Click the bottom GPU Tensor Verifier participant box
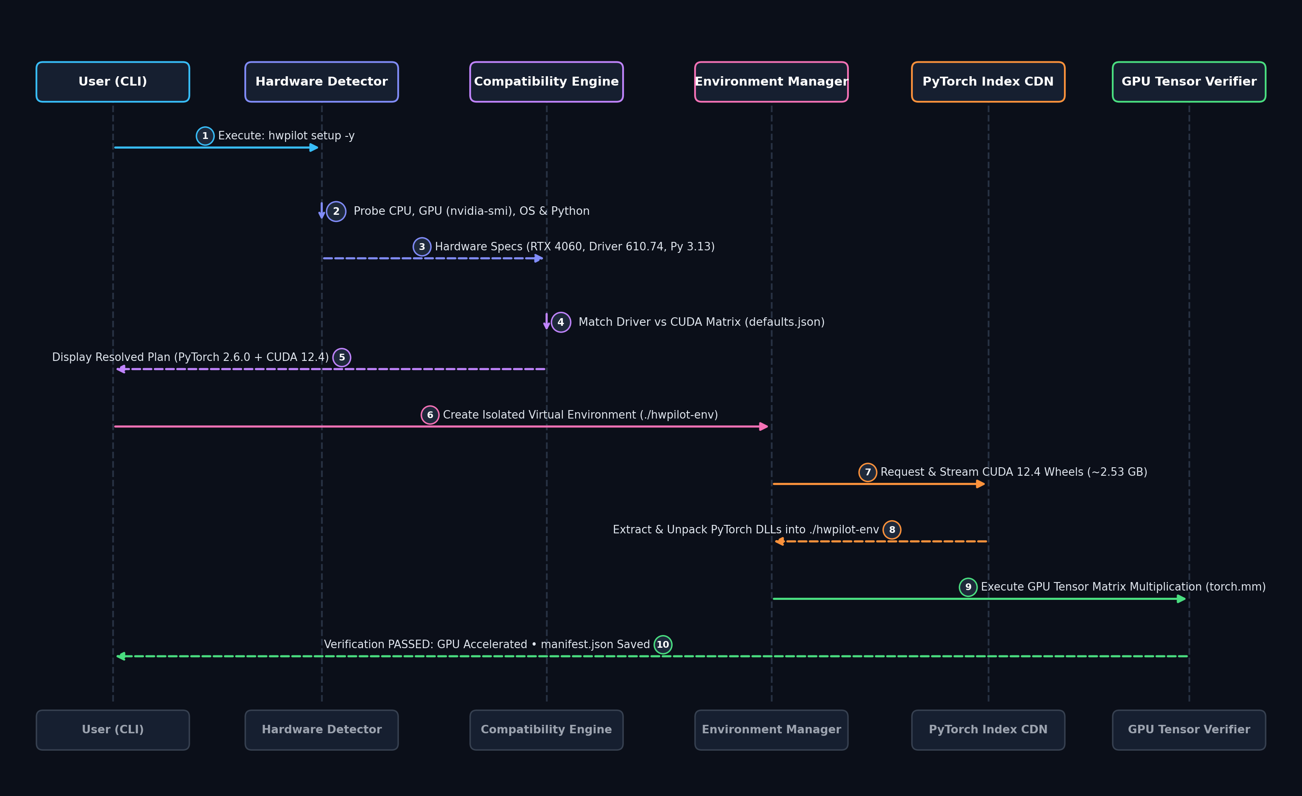Viewport: 1302px width, 796px height. (x=1189, y=730)
